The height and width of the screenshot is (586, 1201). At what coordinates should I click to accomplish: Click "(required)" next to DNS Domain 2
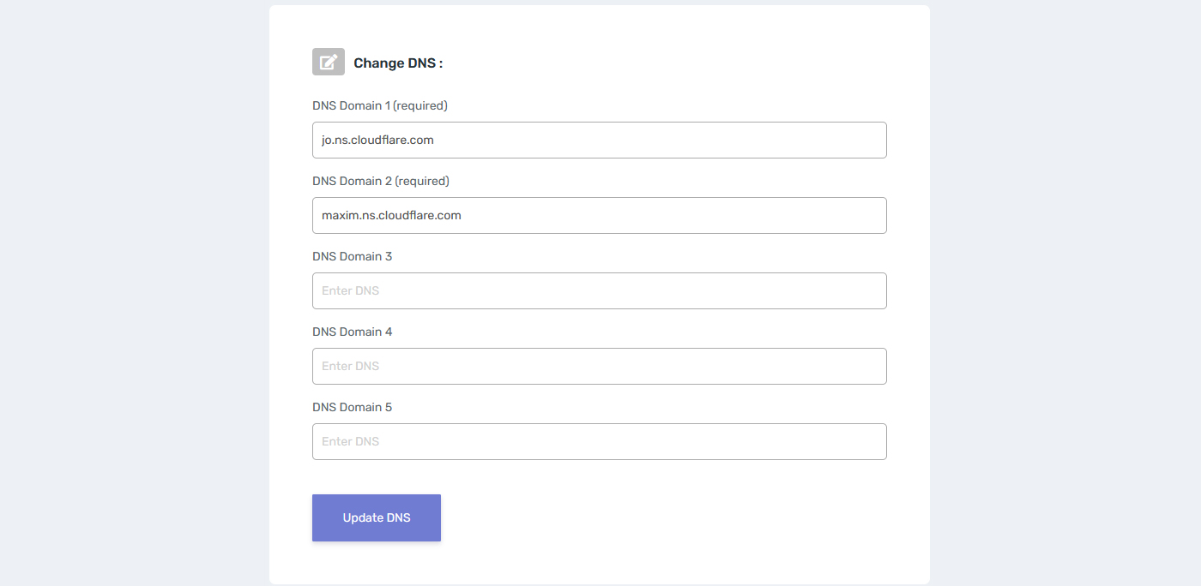pyautogui.click(x=422, y=182)
